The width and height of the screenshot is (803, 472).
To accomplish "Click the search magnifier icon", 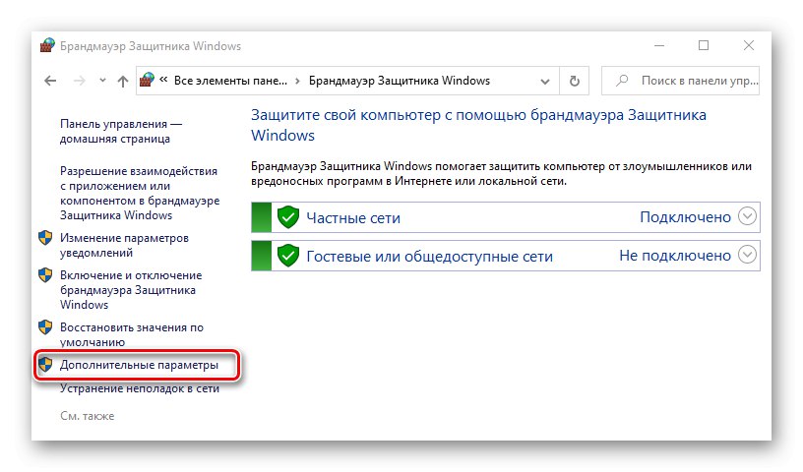I will coord(622,81).
